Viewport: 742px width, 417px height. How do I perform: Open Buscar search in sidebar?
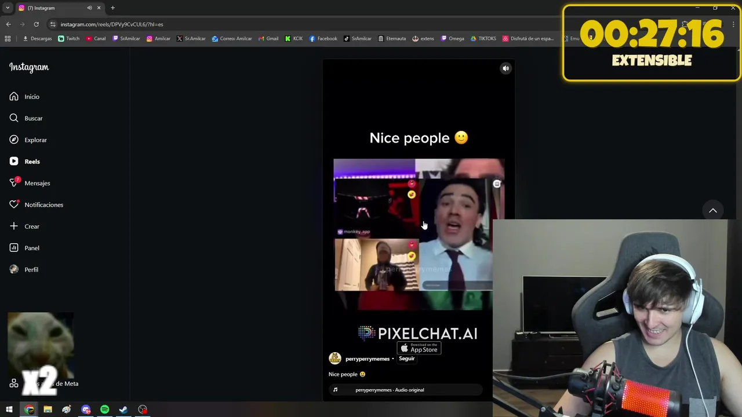tap(26, 118)
